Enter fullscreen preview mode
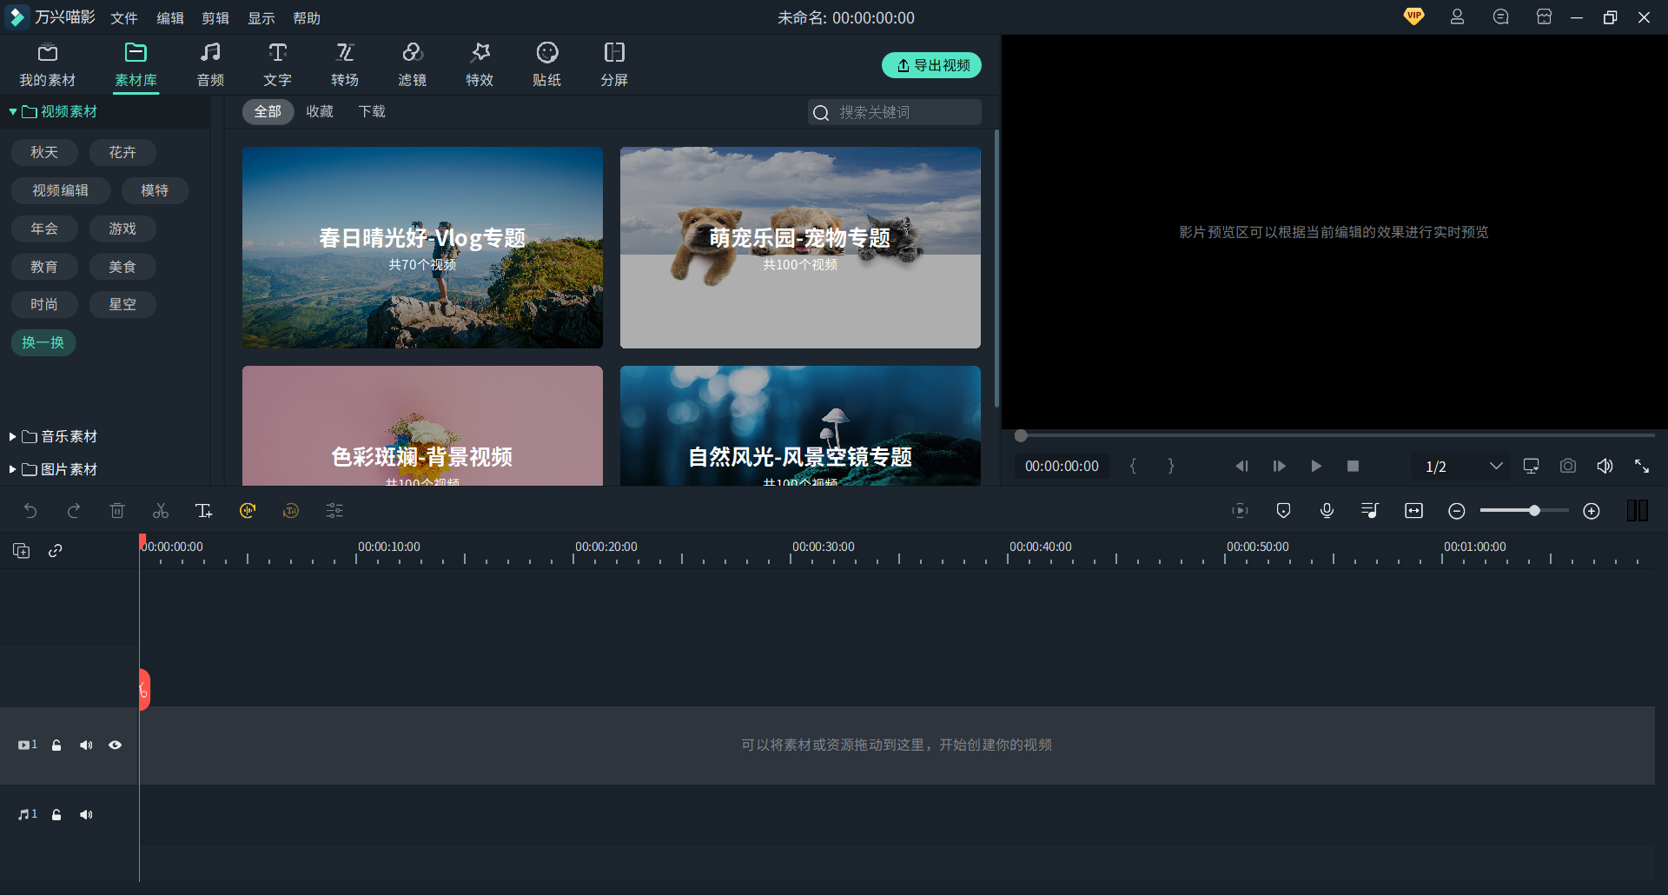Viewport: 1668px width, 895px height. 1641,467
